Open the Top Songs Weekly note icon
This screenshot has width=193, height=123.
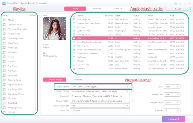[x=4, y=94]
